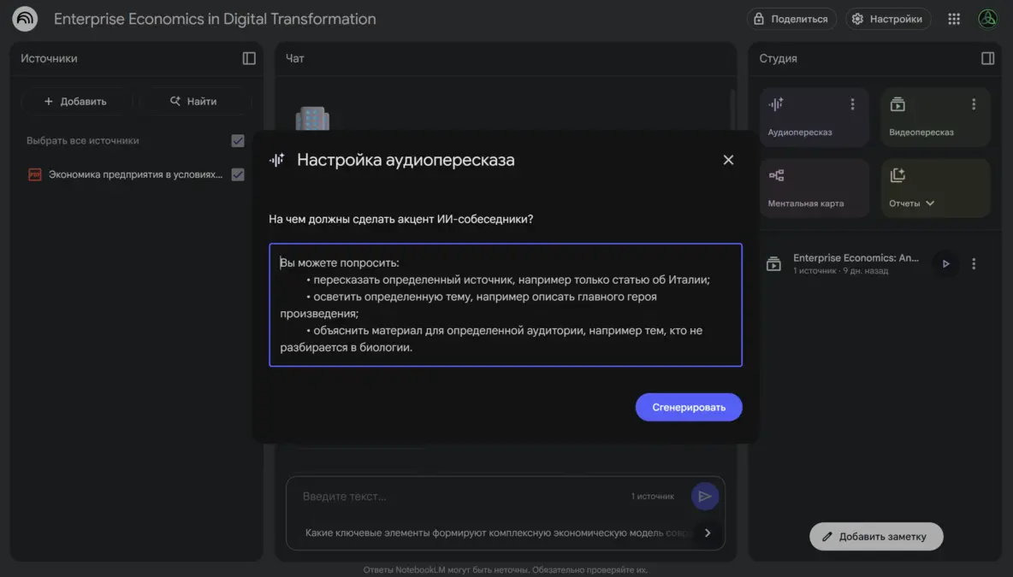The width and height of the screenshot is (1013, 577).
Task: Expand the Отчеты dropdown
Action: [930, 203]
